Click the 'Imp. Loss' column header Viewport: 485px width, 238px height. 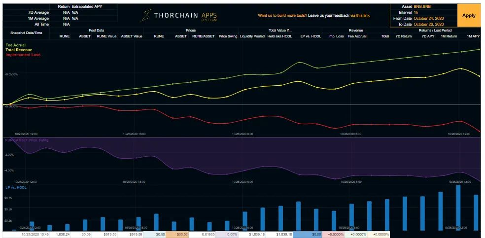point(336,36)
